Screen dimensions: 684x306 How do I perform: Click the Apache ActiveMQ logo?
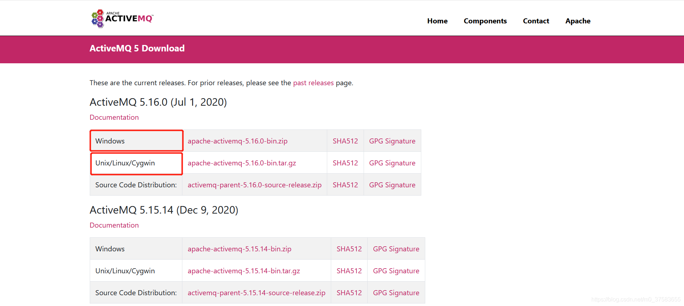pos(123,18)
